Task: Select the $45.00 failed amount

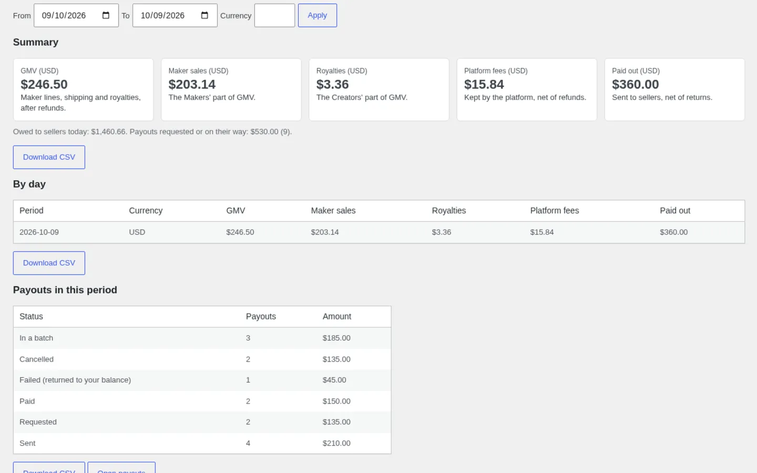Action: coord(334,380)
